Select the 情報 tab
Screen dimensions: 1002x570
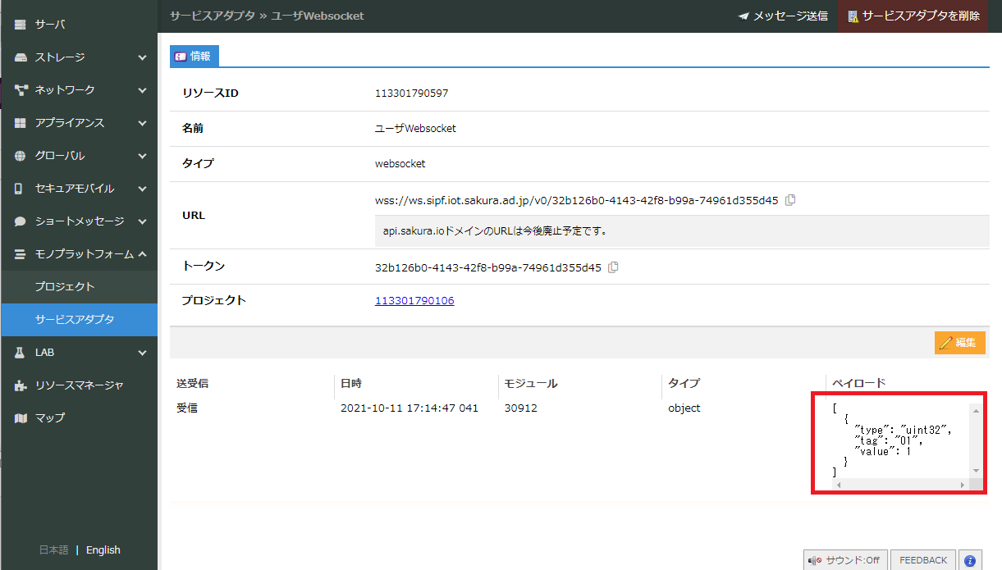click(x=194, y=57)
